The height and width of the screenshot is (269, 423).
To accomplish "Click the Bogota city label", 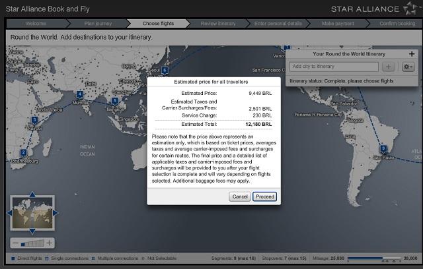I will pyautogui.click(x=356, y=120).
